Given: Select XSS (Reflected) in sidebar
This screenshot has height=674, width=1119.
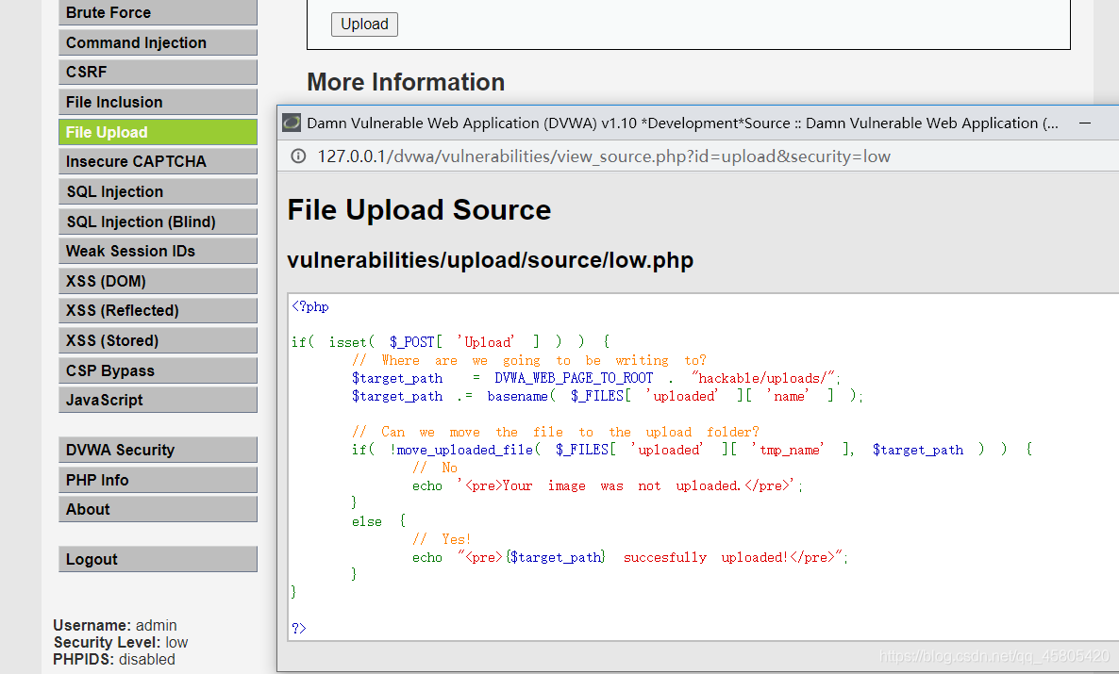Looking at the screenshot, I should (158, 311).
